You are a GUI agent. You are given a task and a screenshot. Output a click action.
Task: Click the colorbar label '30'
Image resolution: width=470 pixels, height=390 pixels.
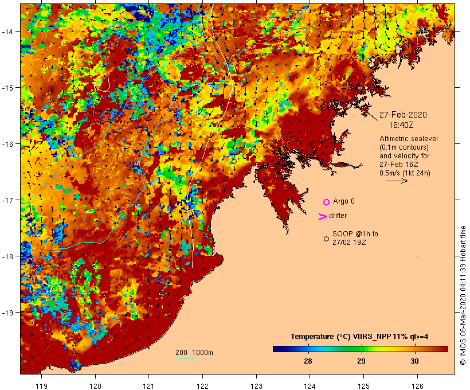pos(414,361)
